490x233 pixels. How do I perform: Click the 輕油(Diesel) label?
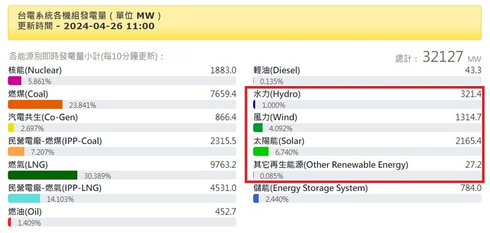point(276,70)
